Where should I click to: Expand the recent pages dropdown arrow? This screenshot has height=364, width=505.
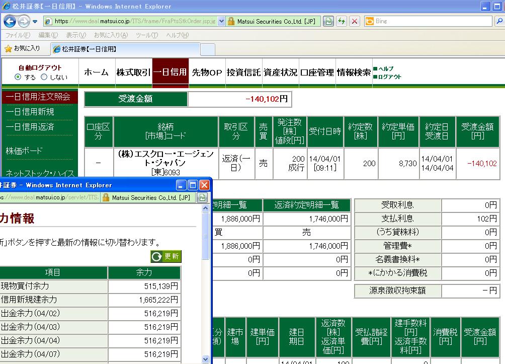[35, 22]
